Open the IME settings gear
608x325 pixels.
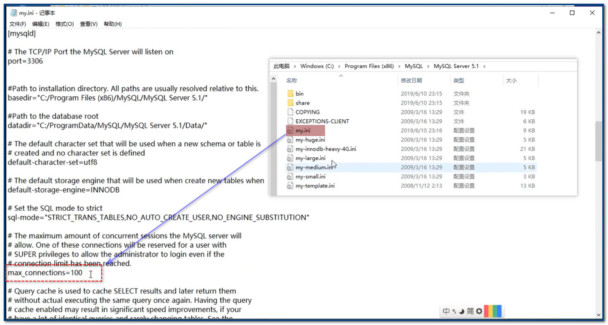point(479,311)
